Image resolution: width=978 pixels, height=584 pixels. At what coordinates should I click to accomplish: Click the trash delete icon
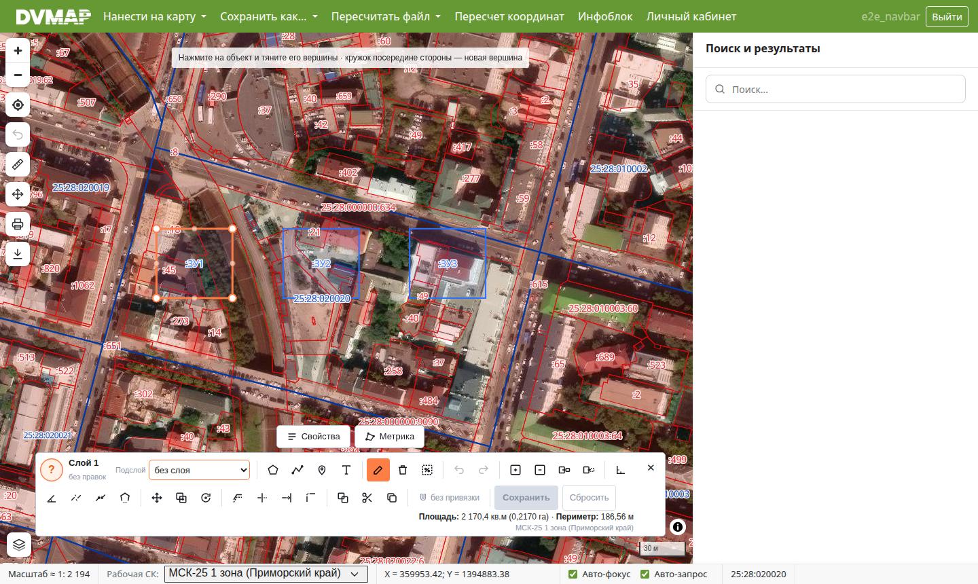(403, 470)
